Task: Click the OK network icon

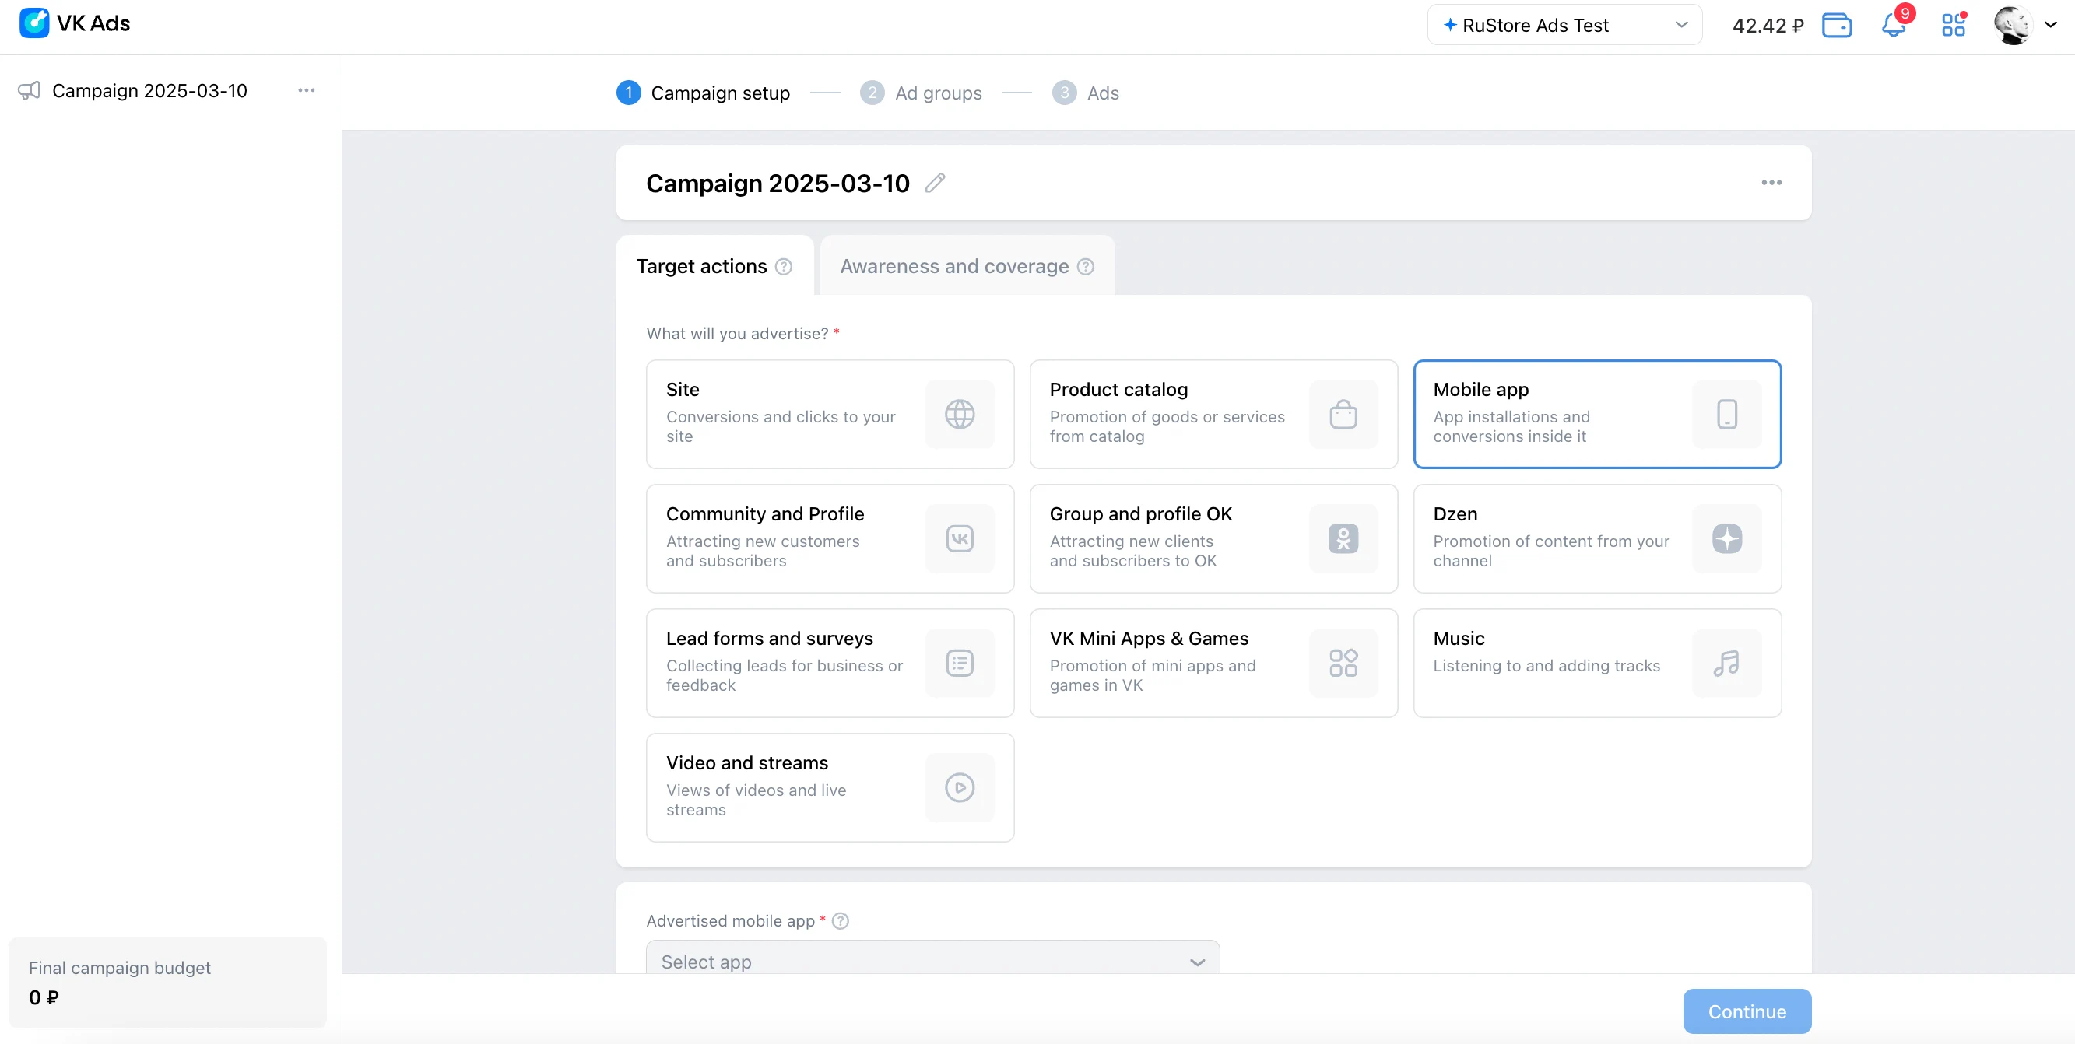Action: (1343, 538)
